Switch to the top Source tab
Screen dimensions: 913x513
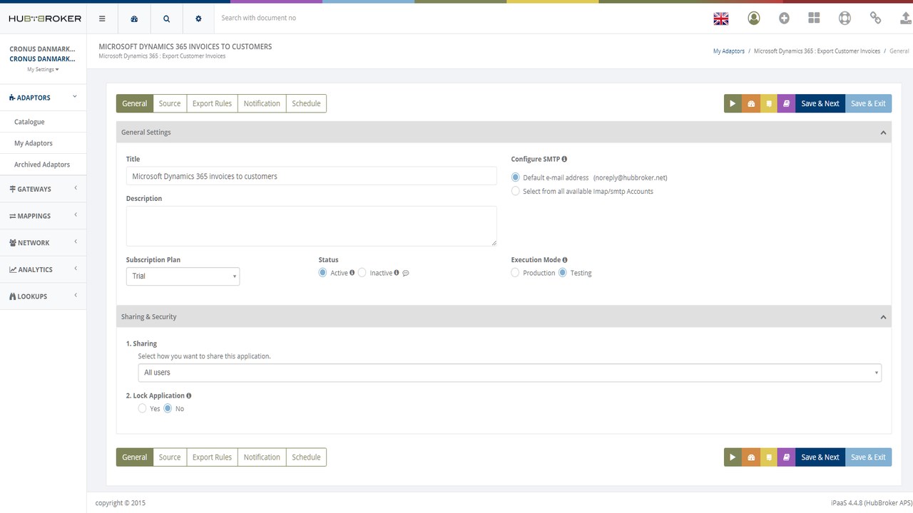[x=170, y=103]
